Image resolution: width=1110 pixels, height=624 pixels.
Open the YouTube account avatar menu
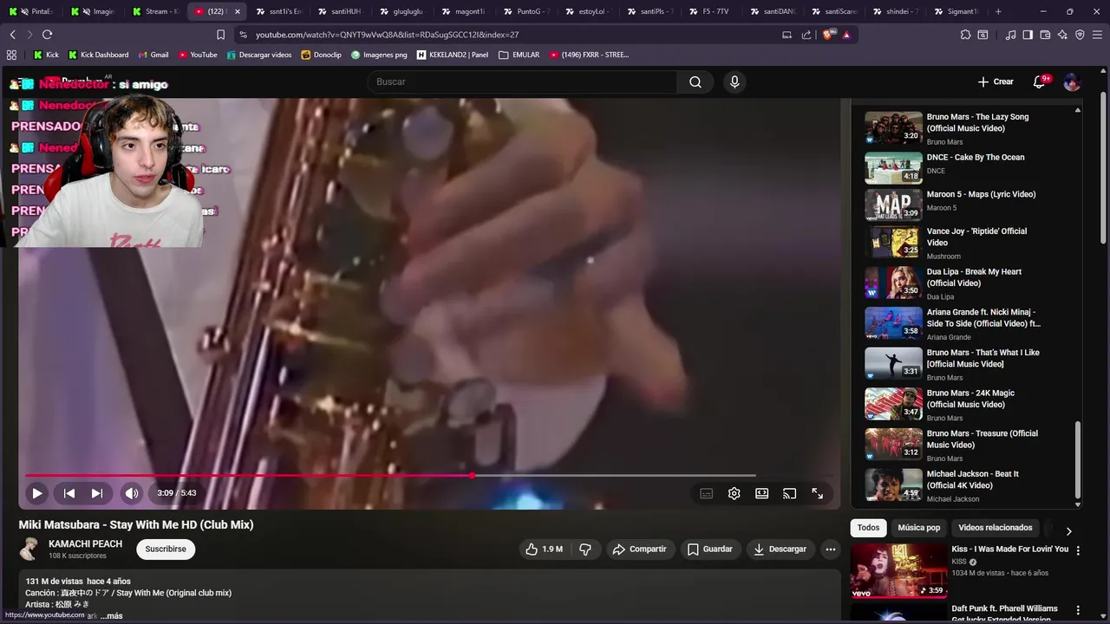tap(1072, 81)
